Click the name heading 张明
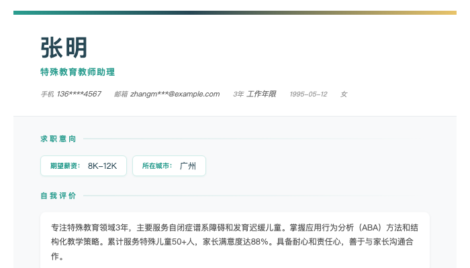The width and height of the screenshot is (470, 268). coord(64,48)
